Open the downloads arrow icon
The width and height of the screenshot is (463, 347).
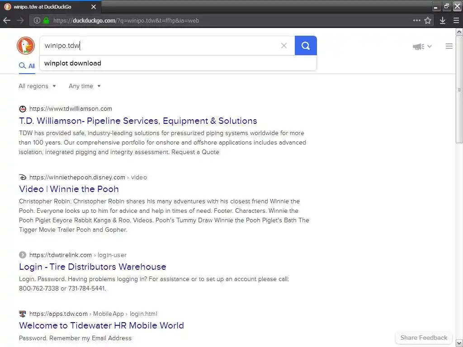pos(442,20)
